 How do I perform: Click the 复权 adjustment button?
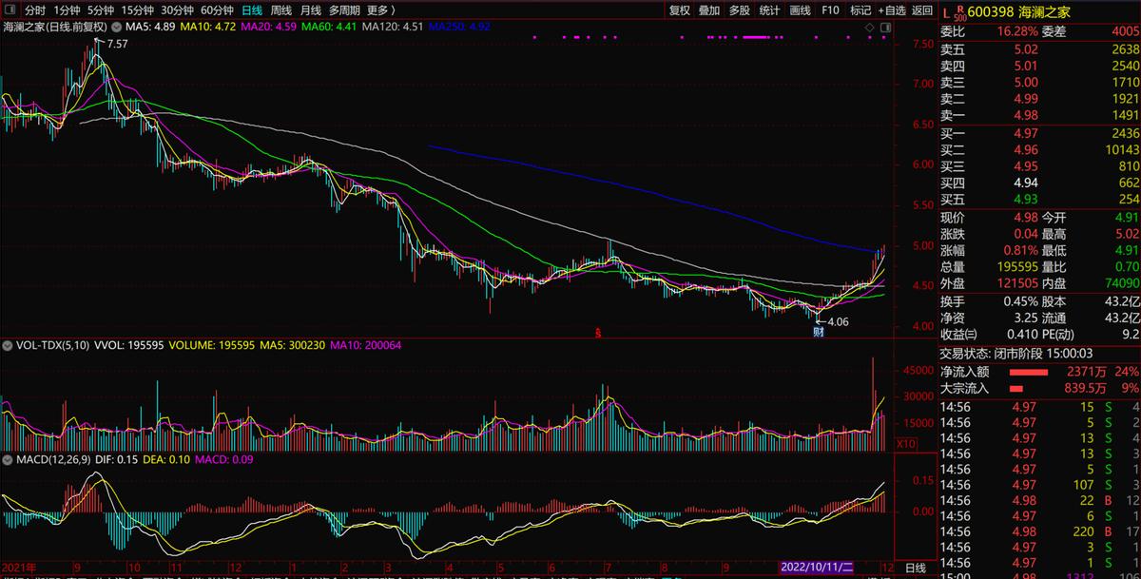point(680,10)
